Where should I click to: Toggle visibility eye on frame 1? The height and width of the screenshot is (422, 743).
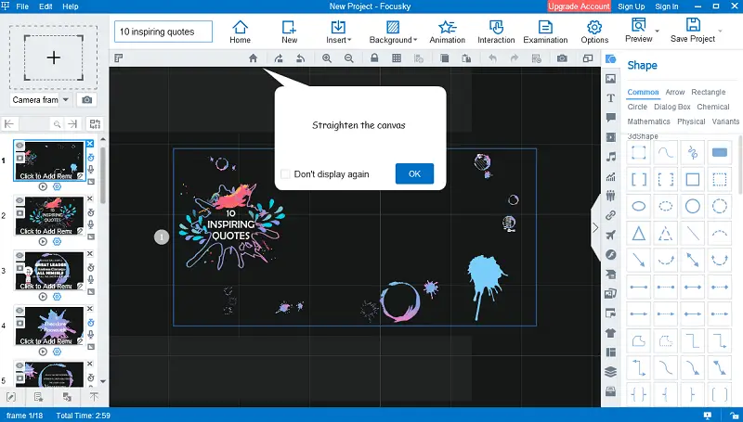click(x=20, y=146)
